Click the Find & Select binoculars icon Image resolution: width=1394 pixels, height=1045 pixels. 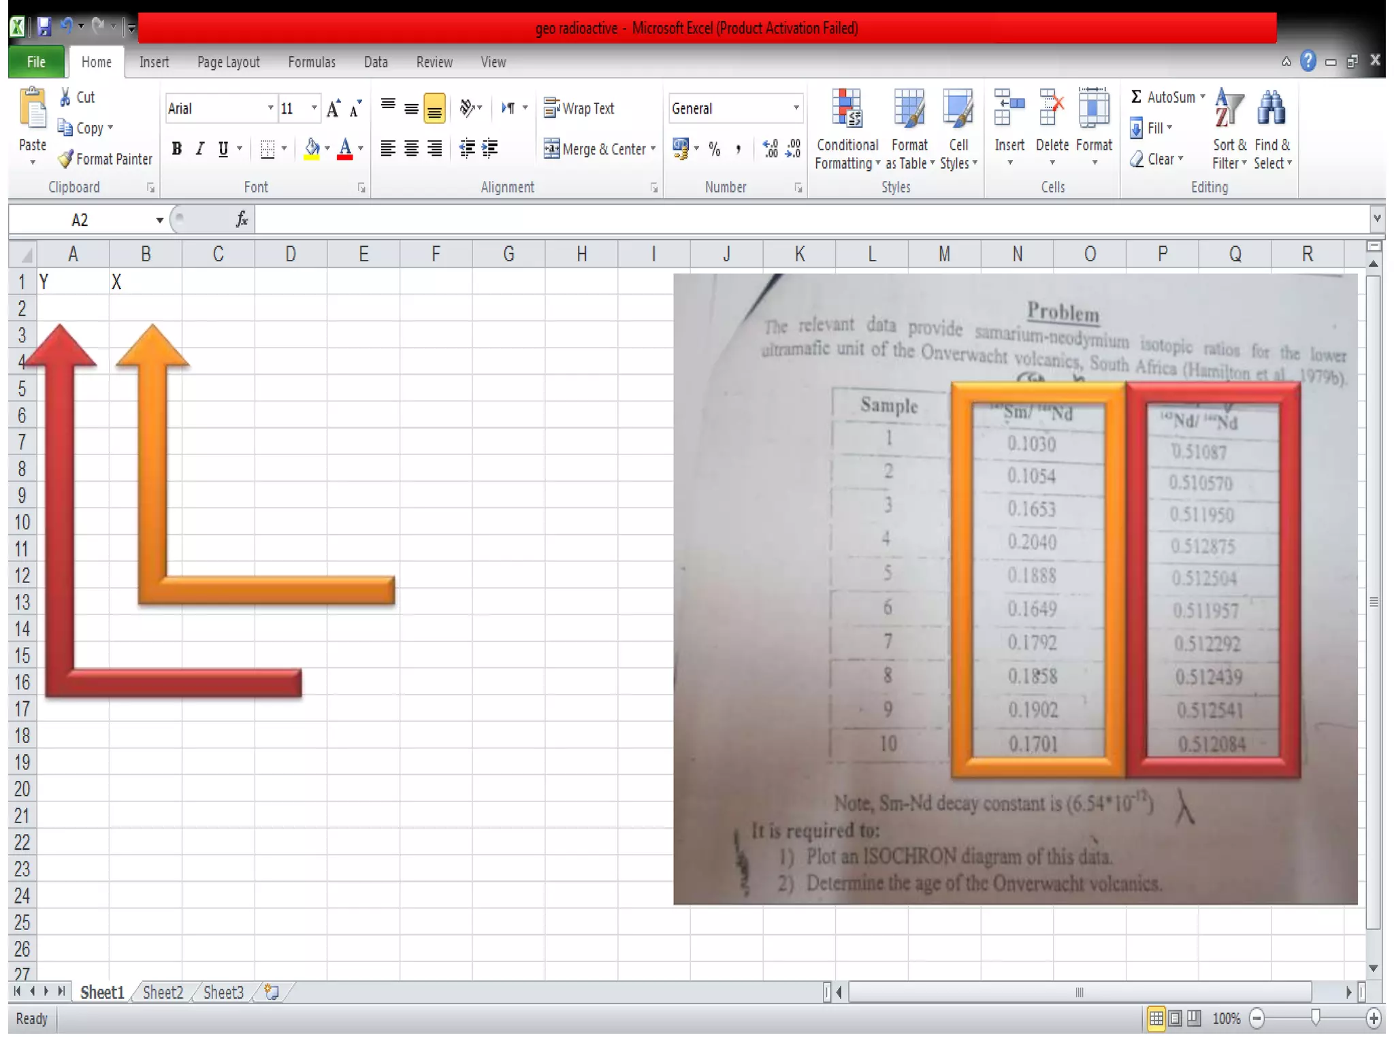coord(1271,109)
